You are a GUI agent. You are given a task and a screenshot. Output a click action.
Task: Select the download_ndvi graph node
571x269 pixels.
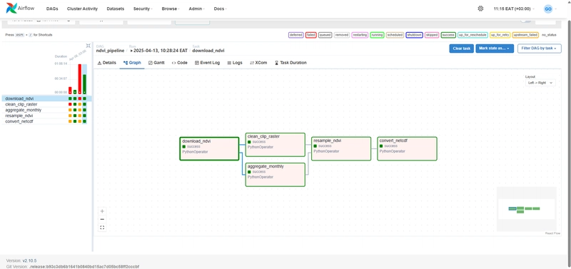point(209,148)
